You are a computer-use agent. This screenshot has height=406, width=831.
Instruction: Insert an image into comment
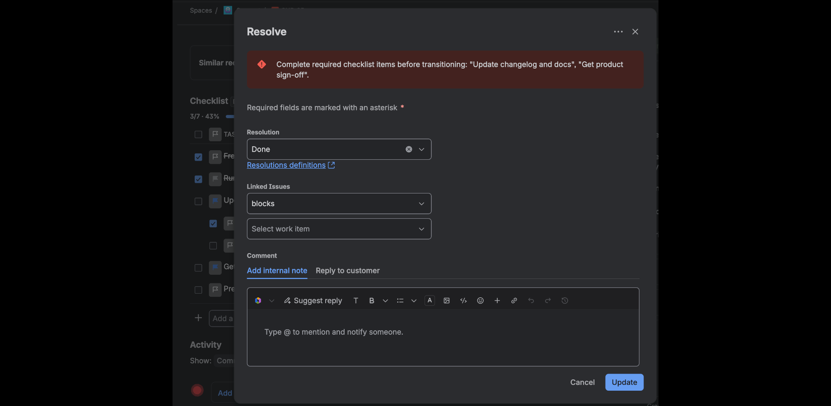tap(447, 300)
